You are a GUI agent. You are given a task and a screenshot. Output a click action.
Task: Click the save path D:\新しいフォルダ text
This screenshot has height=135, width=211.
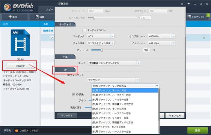pyautogui.click(x=30, y=131)
